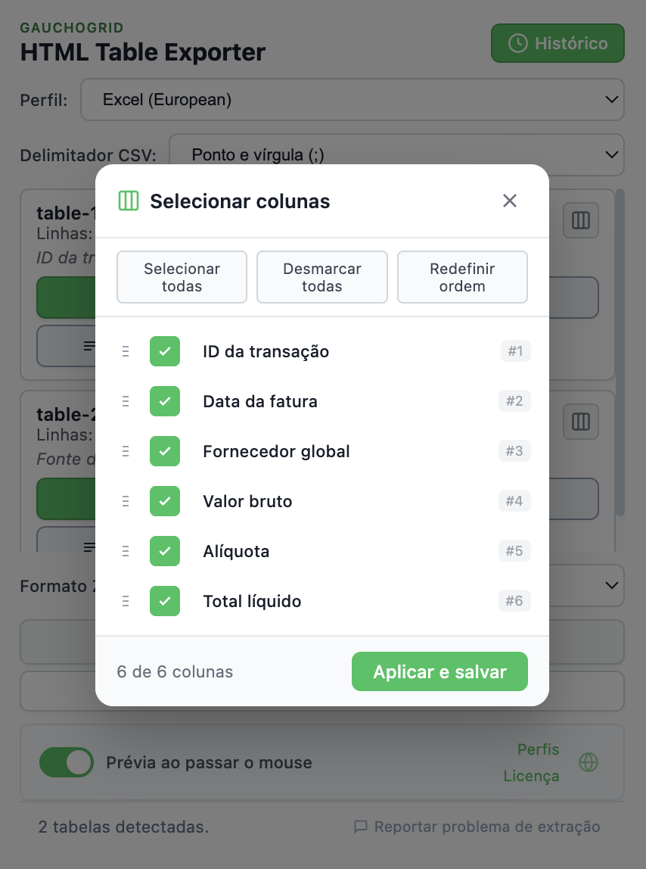Uncheck the Alíquota column checkbox

coord(165,551)
